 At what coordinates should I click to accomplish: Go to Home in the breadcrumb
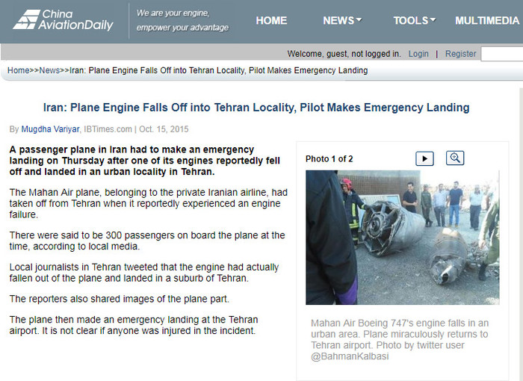pos(19,70)
